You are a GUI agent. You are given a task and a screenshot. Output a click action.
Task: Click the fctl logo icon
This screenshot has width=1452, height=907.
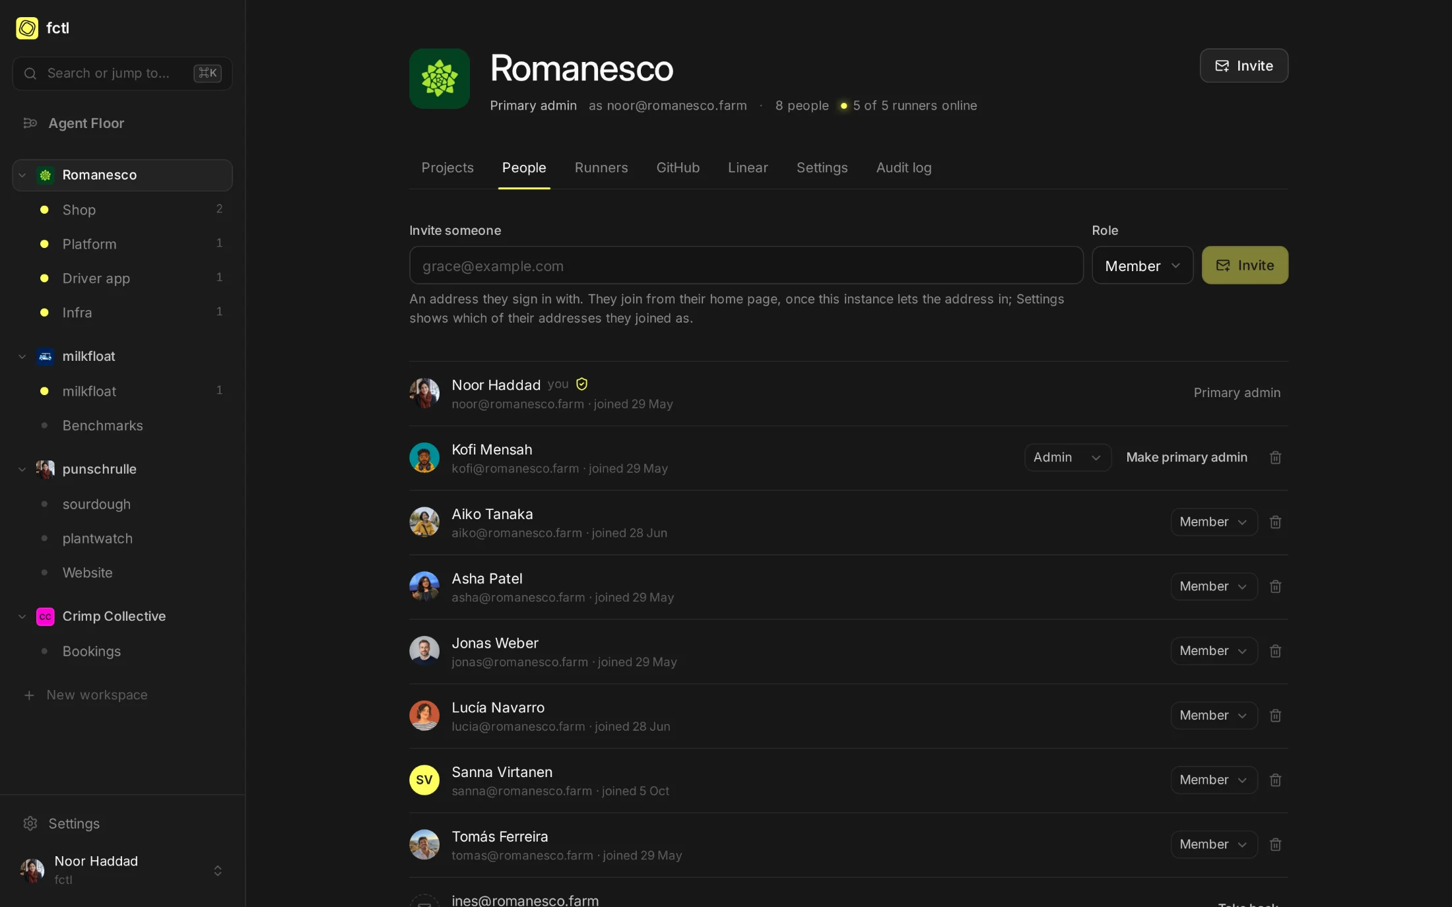click(x=27, y=28)
